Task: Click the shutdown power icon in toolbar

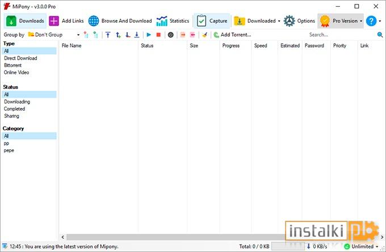Action: tap(171, 35)
